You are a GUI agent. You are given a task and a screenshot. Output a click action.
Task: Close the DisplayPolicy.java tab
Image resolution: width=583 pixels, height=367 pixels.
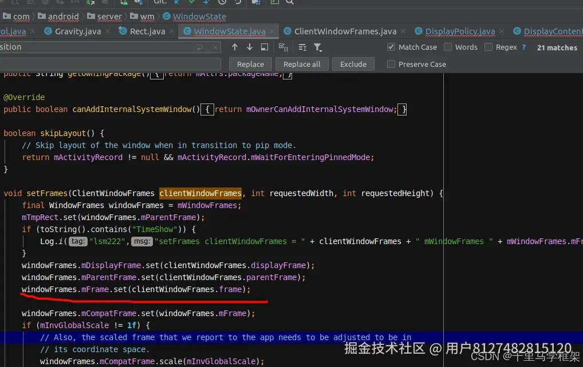(502, 31)
